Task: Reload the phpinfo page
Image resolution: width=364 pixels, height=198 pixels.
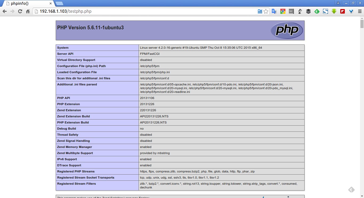Action: pos(20,11)
